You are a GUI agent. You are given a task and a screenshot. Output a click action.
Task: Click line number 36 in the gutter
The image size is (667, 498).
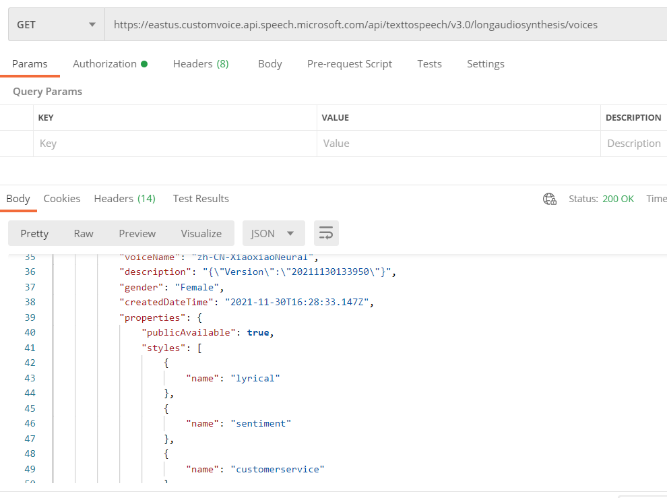[x=30, y=272]
